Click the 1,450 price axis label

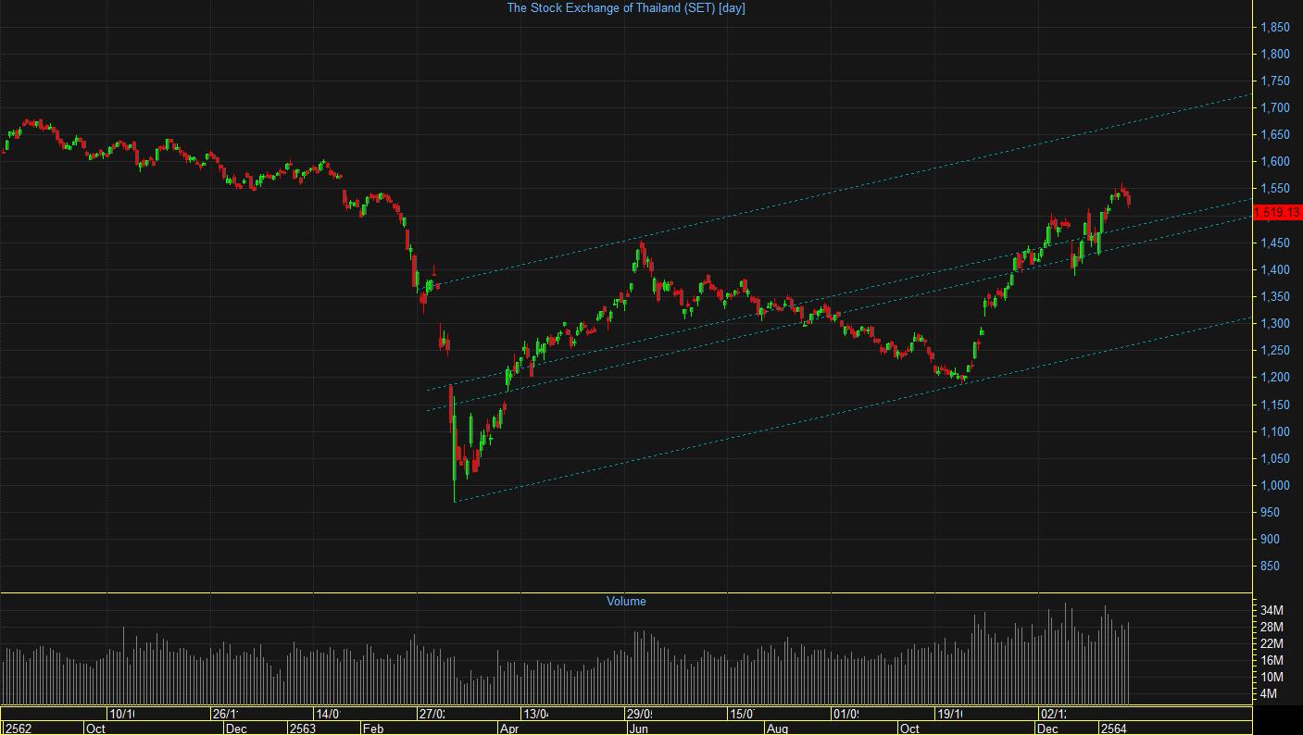pyautogui.click(x=1274, y=243)
